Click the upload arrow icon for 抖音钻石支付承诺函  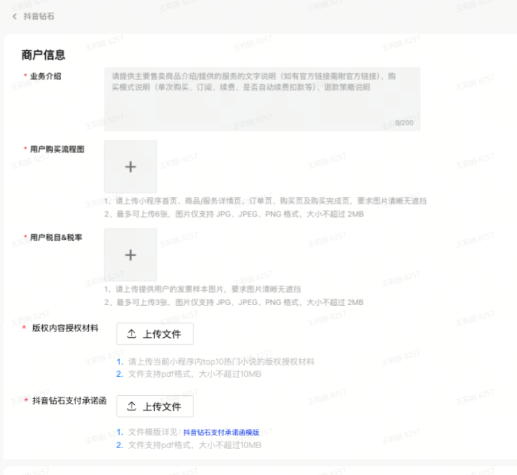[x=132, y=407]
